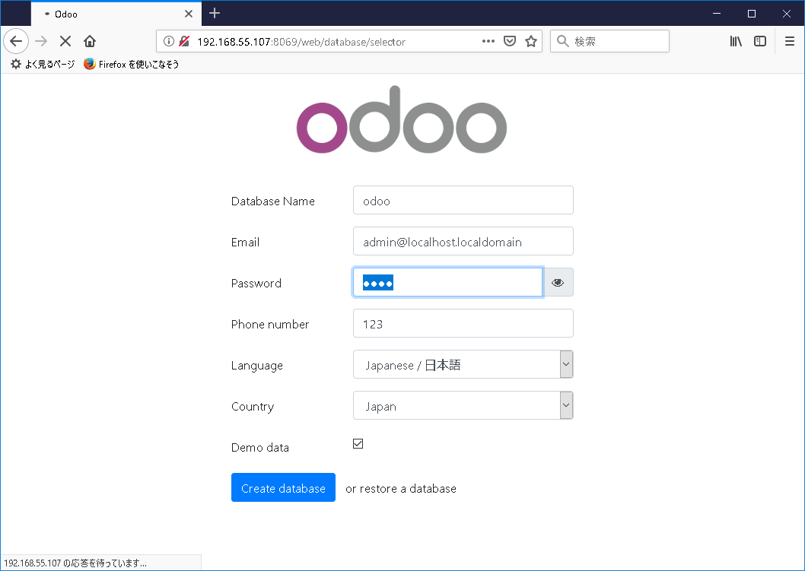Image resolution: width=805 pixels, height=571 pixels.
Task: Expand the Country selector arrow
Action: tap(566, 405)
